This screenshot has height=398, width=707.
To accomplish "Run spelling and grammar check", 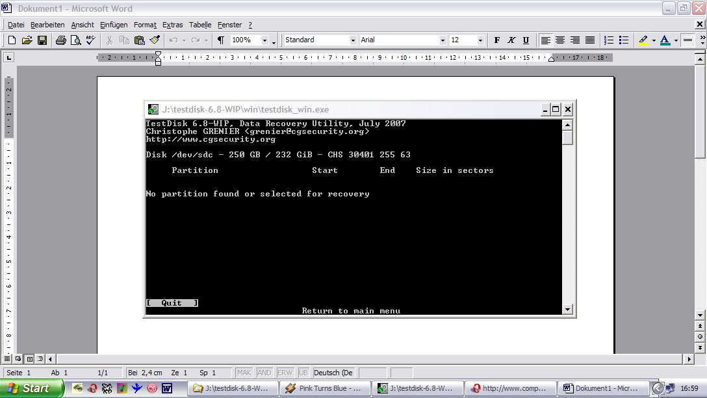I will pos(90,40).
